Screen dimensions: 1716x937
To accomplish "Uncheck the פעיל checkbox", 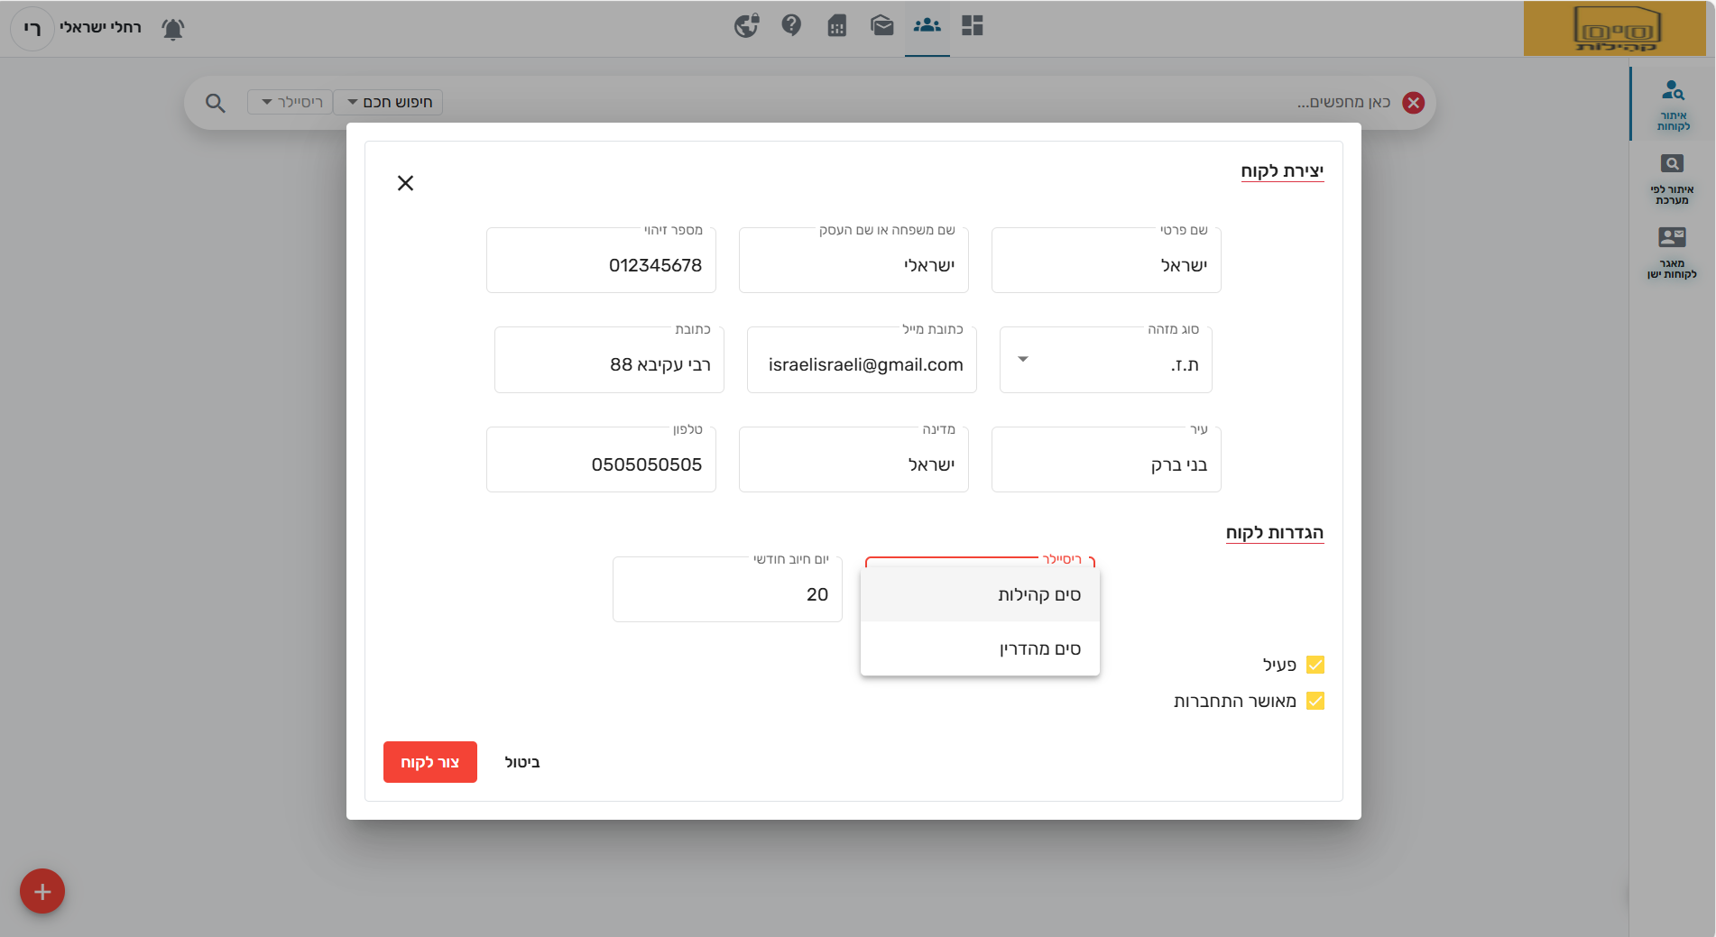I will [x=1315, y=665].
